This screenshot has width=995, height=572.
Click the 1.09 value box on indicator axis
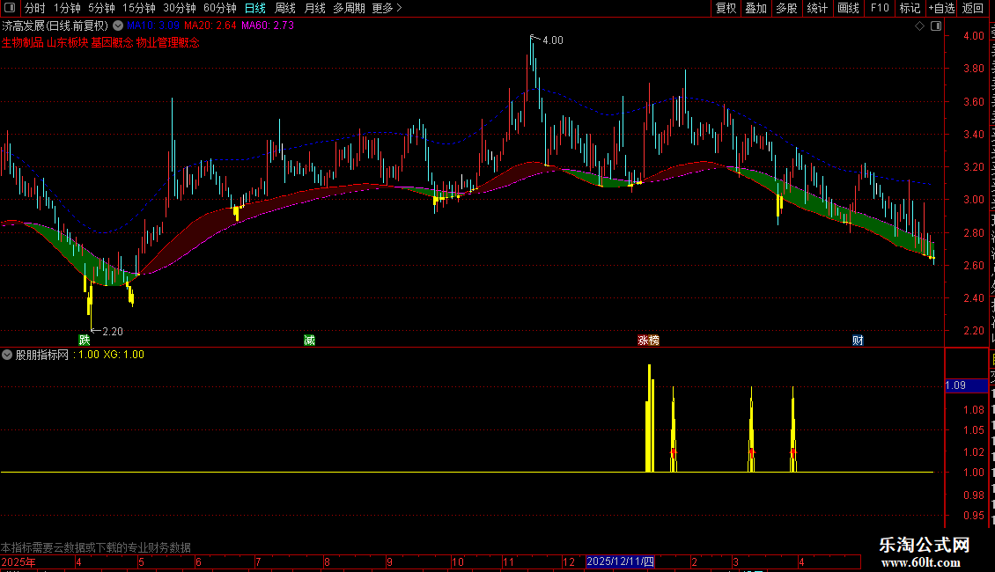click(966, 385)
